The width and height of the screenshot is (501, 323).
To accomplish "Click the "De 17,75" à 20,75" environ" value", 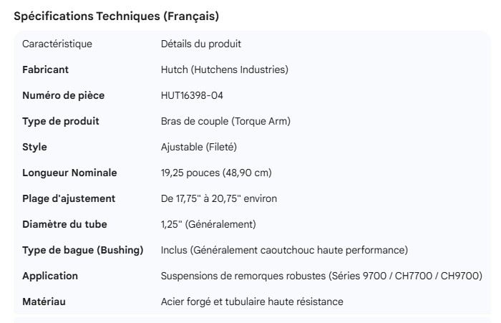I will [219, 199].
